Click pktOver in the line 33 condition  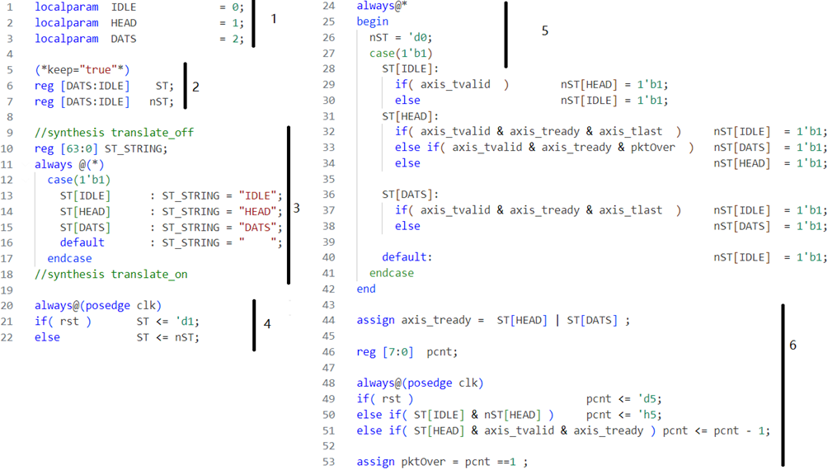(x=653, y=148)
